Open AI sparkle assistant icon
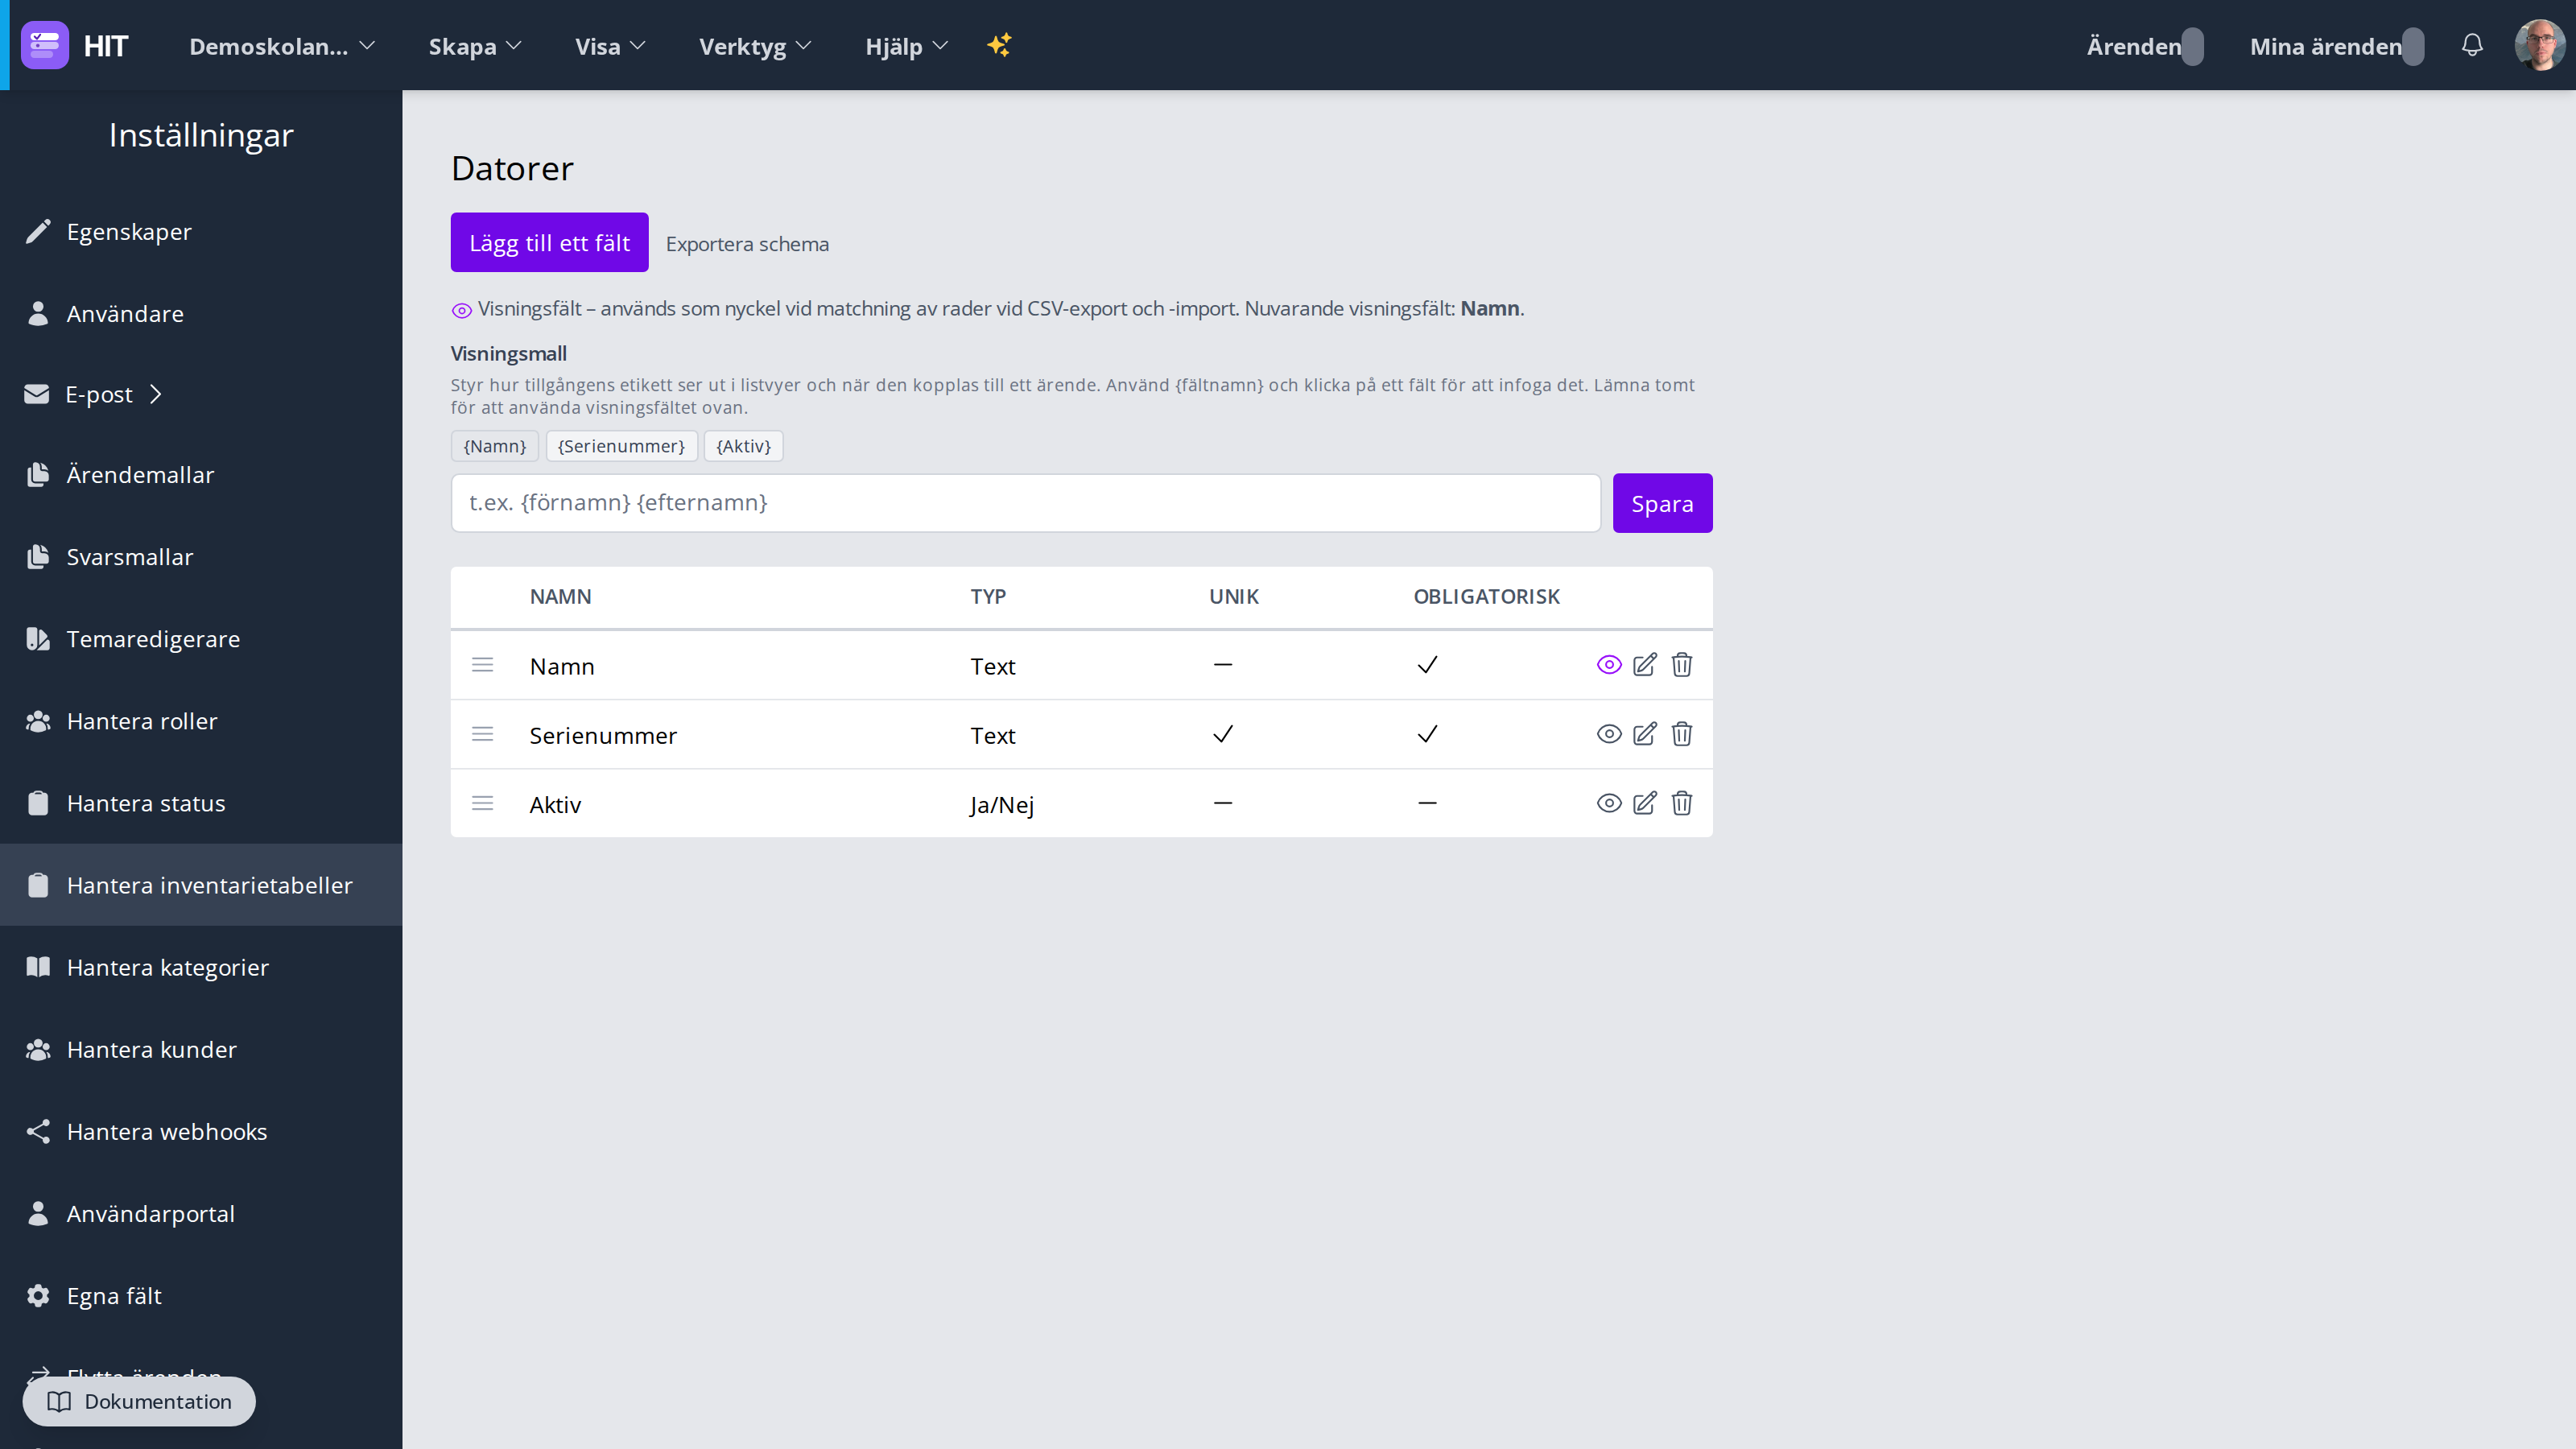This screenshot has width=2576, height=1449. click(x=999, y=45)
